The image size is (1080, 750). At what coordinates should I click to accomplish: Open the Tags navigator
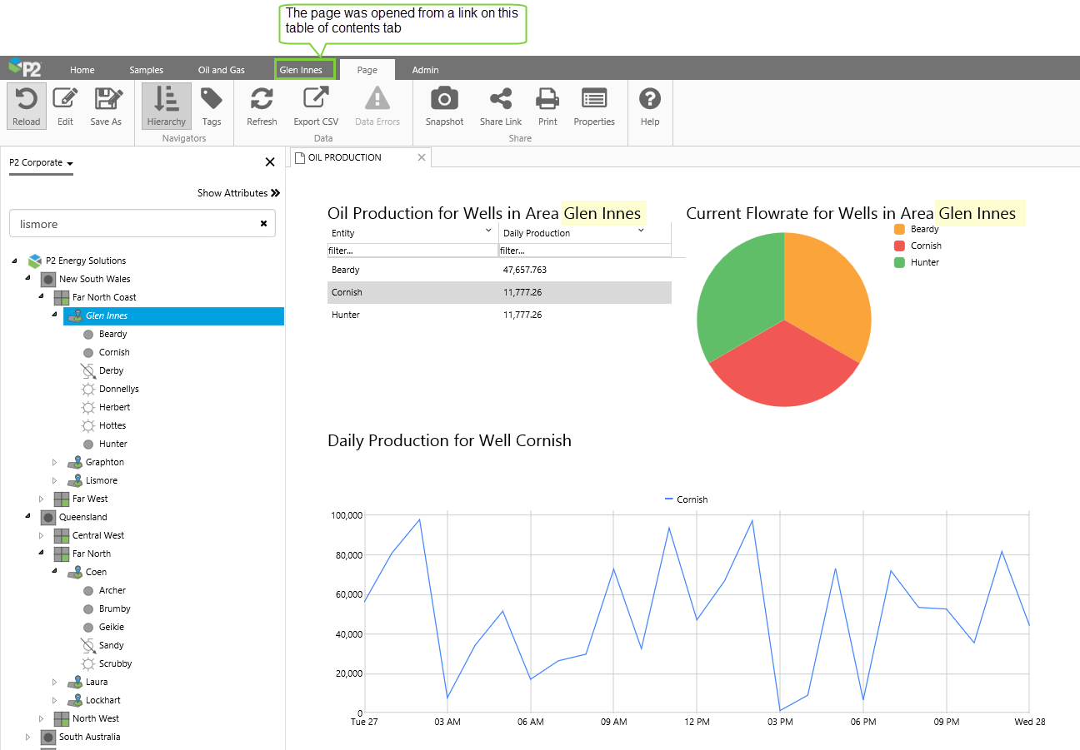click(212, 99)
